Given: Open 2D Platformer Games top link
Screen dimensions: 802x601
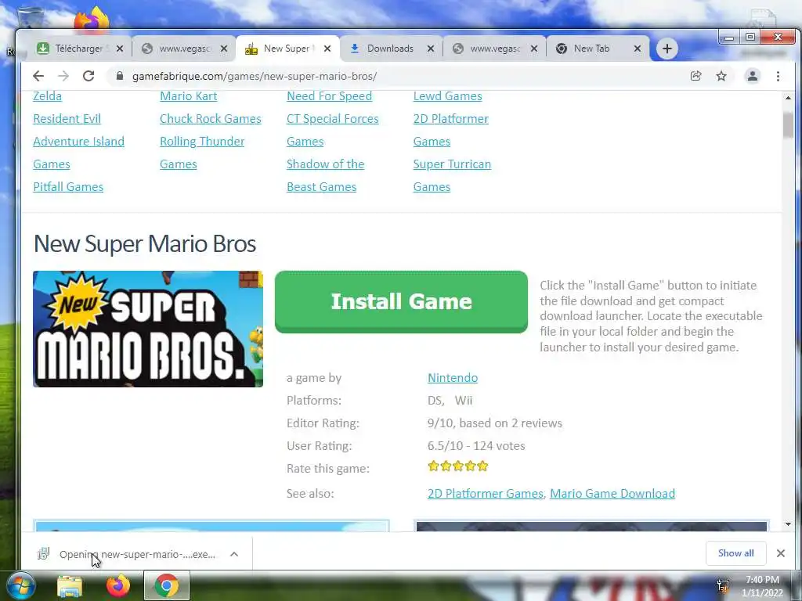Looking at the screenshot, I should click(x=450, y=130).
